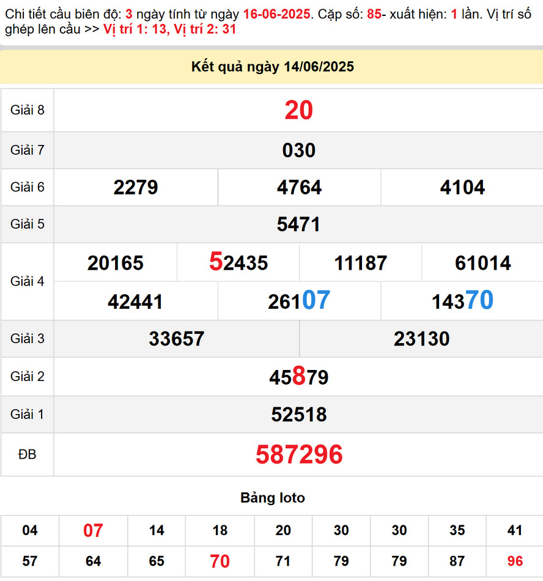The width and height of the screenshot is (543, 581).
Task: Click the special prize number 587296
Action: click(298, 454)
